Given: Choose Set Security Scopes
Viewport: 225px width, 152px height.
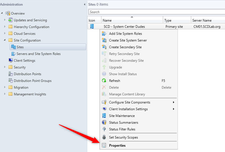Looking at the screenshot, I should 139,137.
